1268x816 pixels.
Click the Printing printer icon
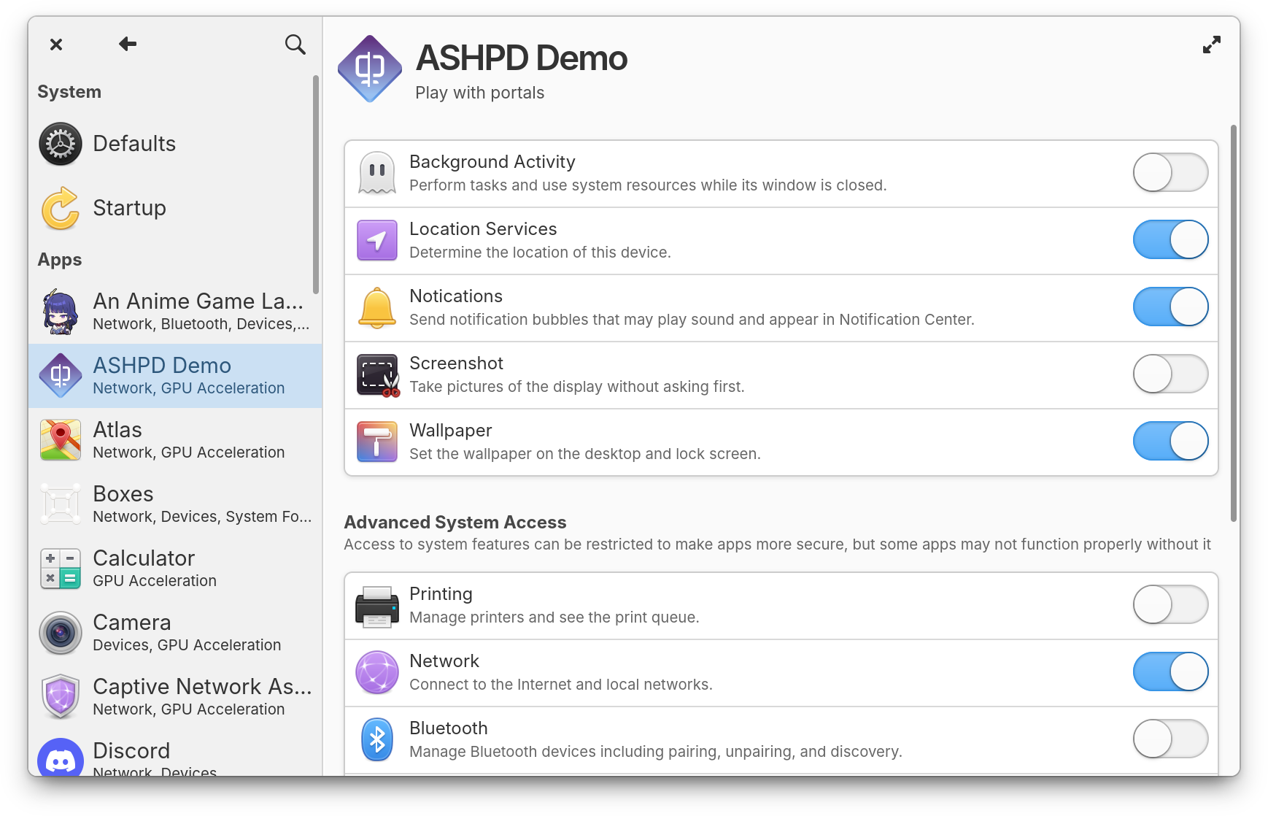pos(377,606)
